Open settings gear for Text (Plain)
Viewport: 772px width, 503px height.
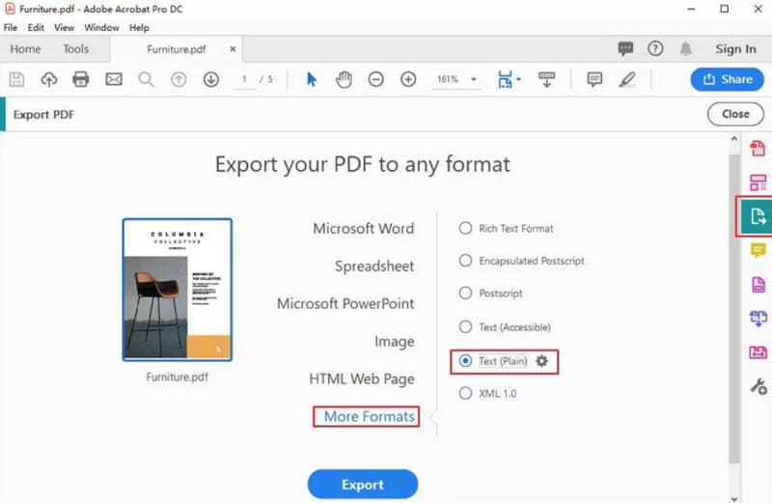(541, 361)
